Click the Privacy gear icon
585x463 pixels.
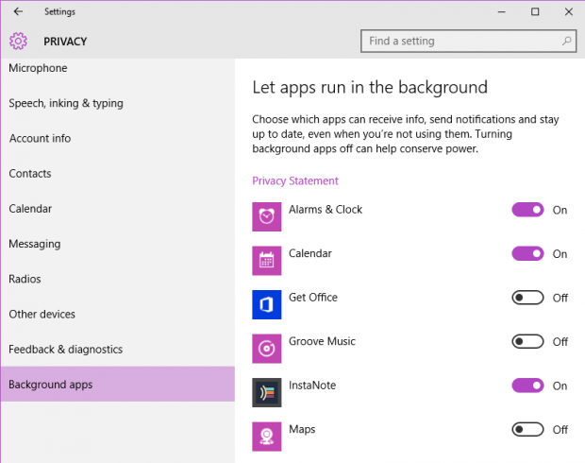tap(18, 42)
